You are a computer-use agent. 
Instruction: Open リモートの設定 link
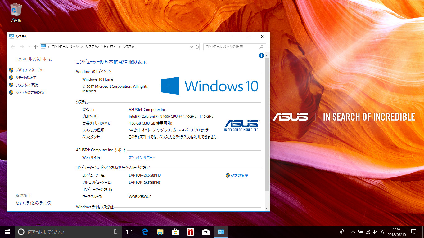[26, 78]
